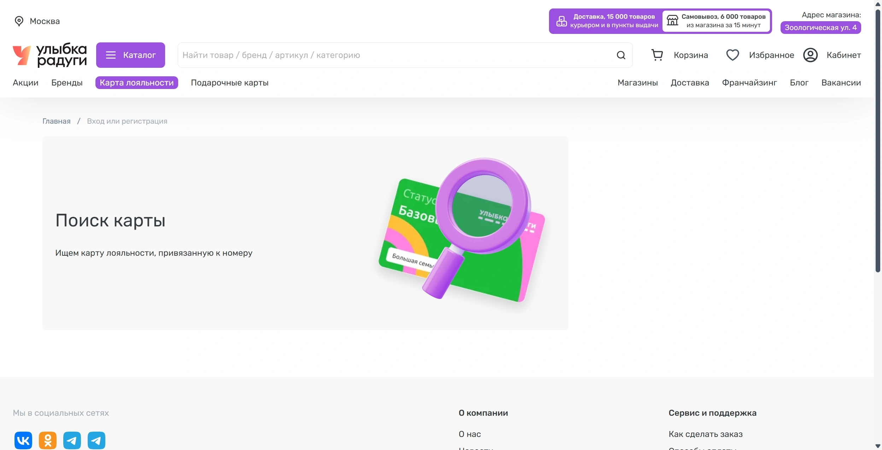Click the Поиск карты heading
The width and height of the screenshot is (882, 450).
110,220
